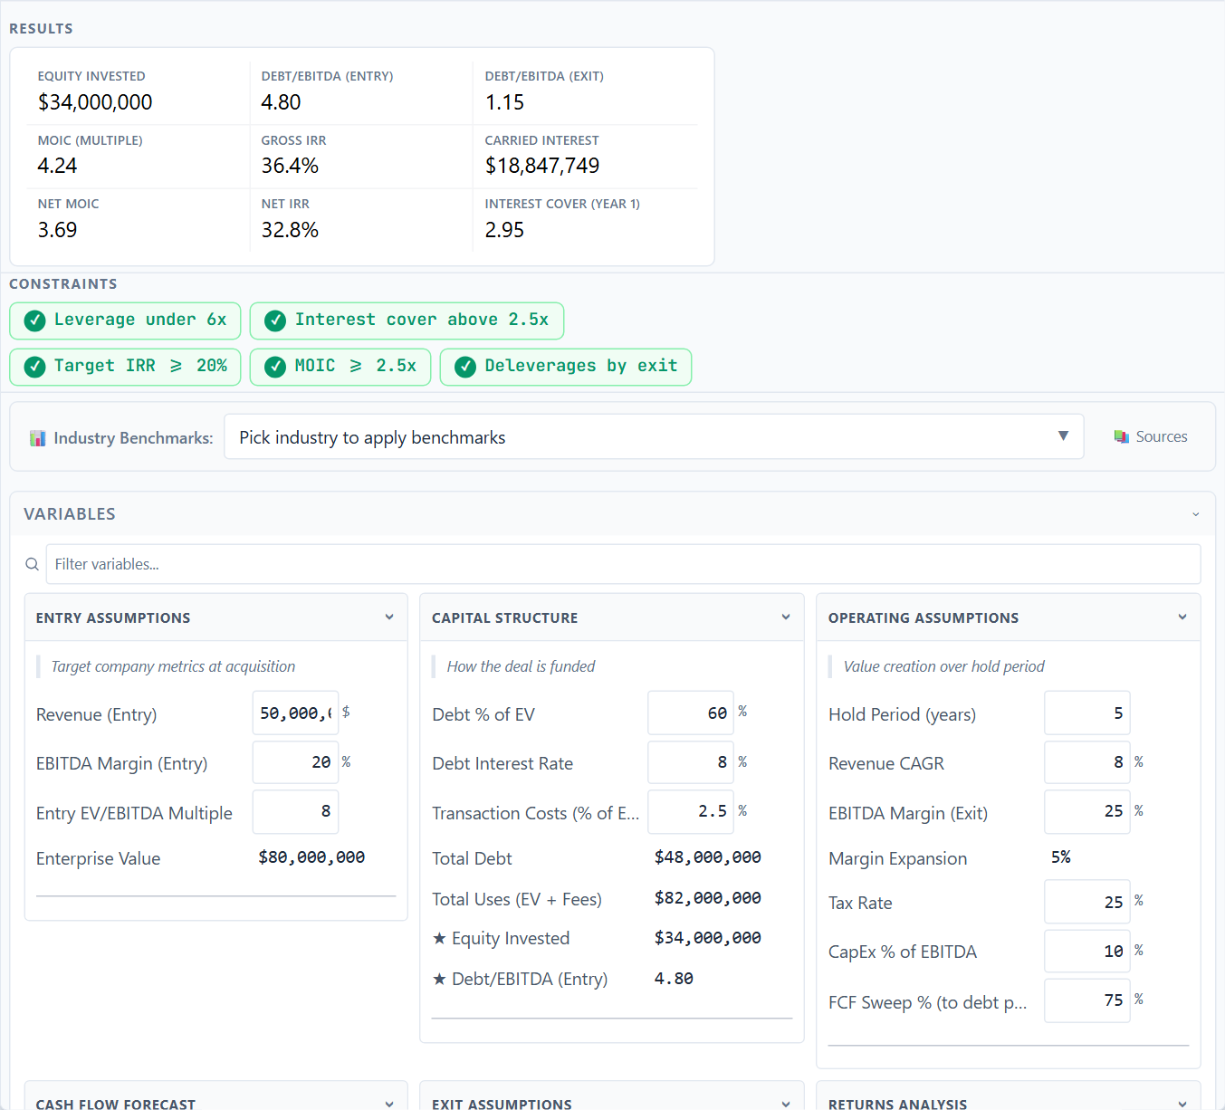This screenshot has width=1225, height=1110.
Task: Click the Revenue (Entry) input field
Action: pyautogui.click(x=295, y=713)
